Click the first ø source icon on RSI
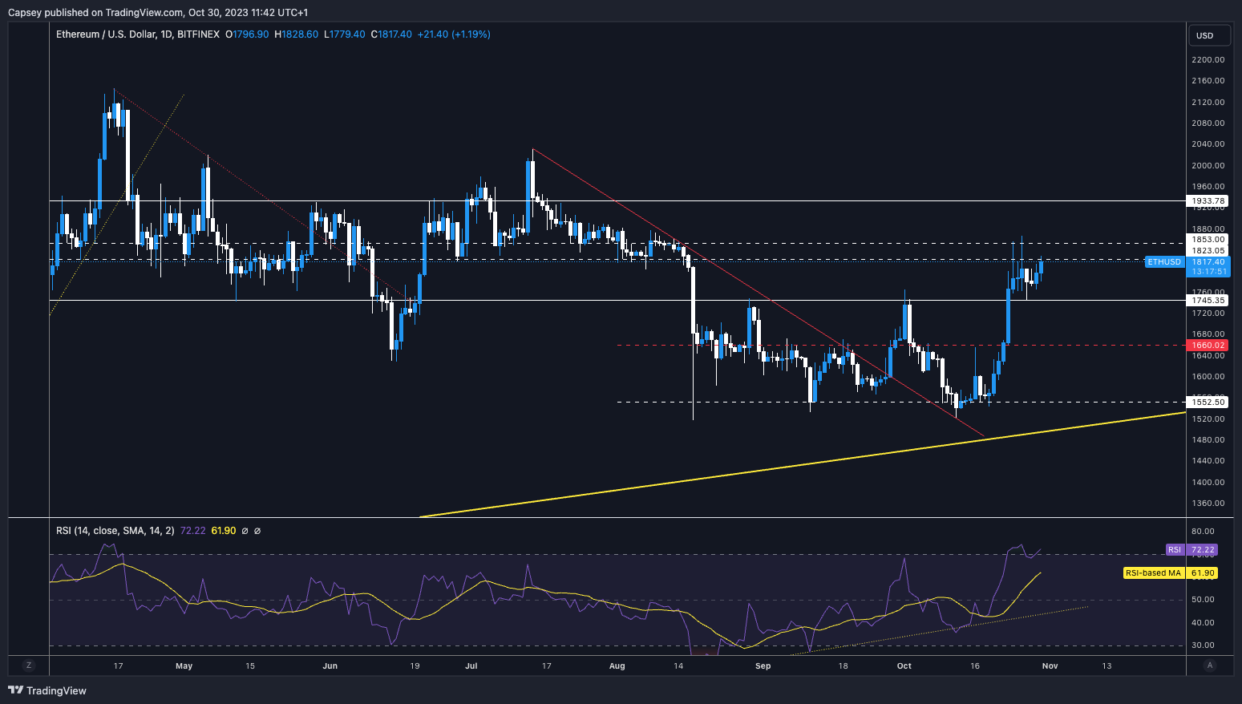1242x704 pixels. pyautogui.click(x=245, y=530)
